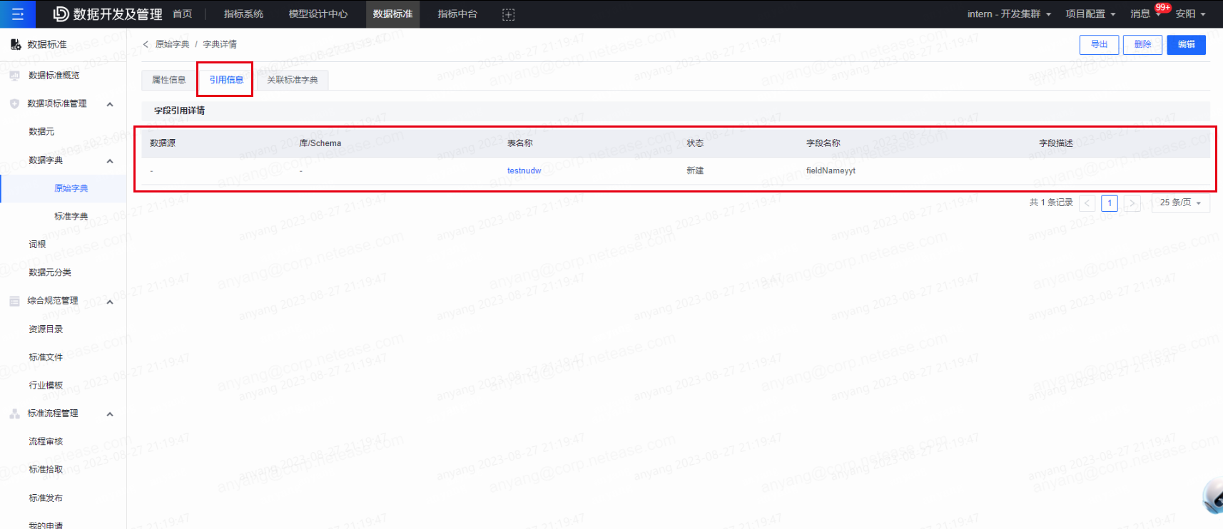The image size is (1223, 529).
Task: Click the dashed plus square icon in navbar
Action: click(x=508, y=14)
